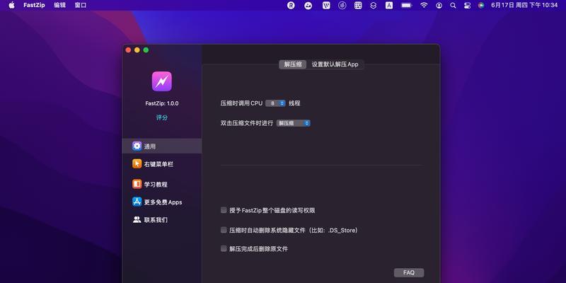
Task: Click the 线程 label
Action: coord(294,103)
